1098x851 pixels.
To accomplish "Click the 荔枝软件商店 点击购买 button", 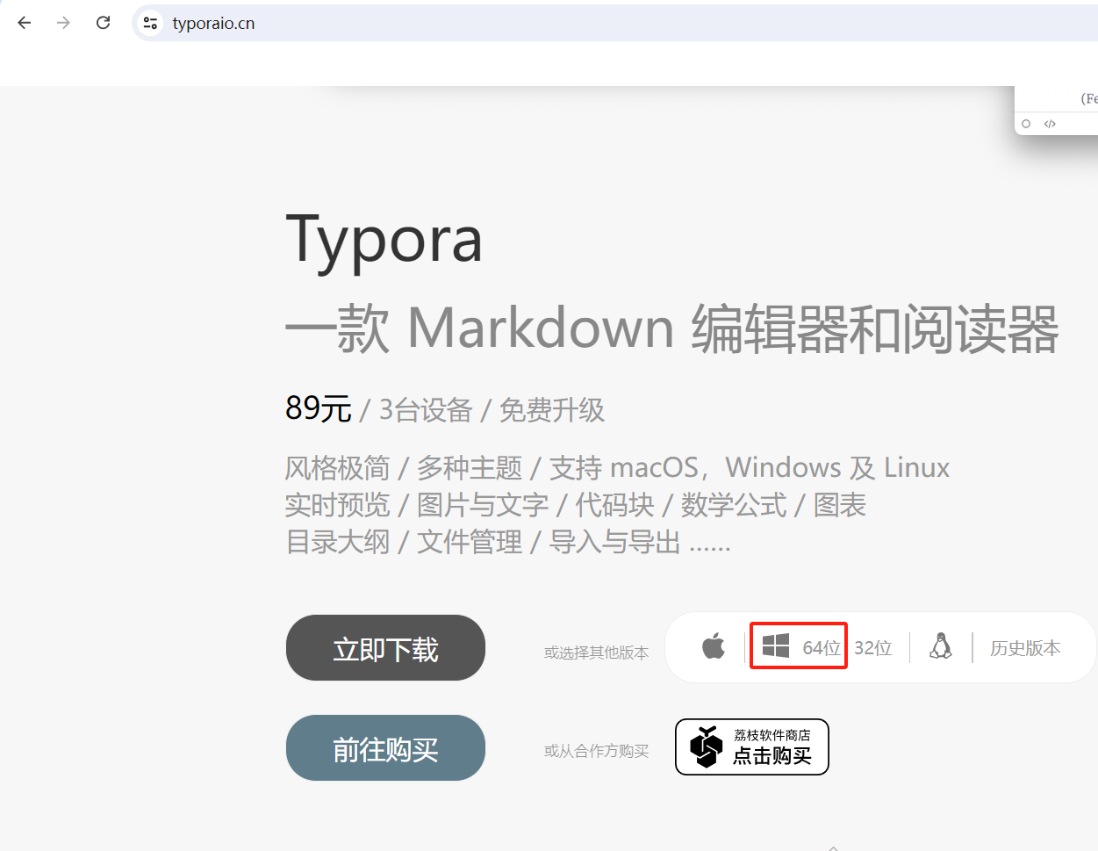I will 752,747.
